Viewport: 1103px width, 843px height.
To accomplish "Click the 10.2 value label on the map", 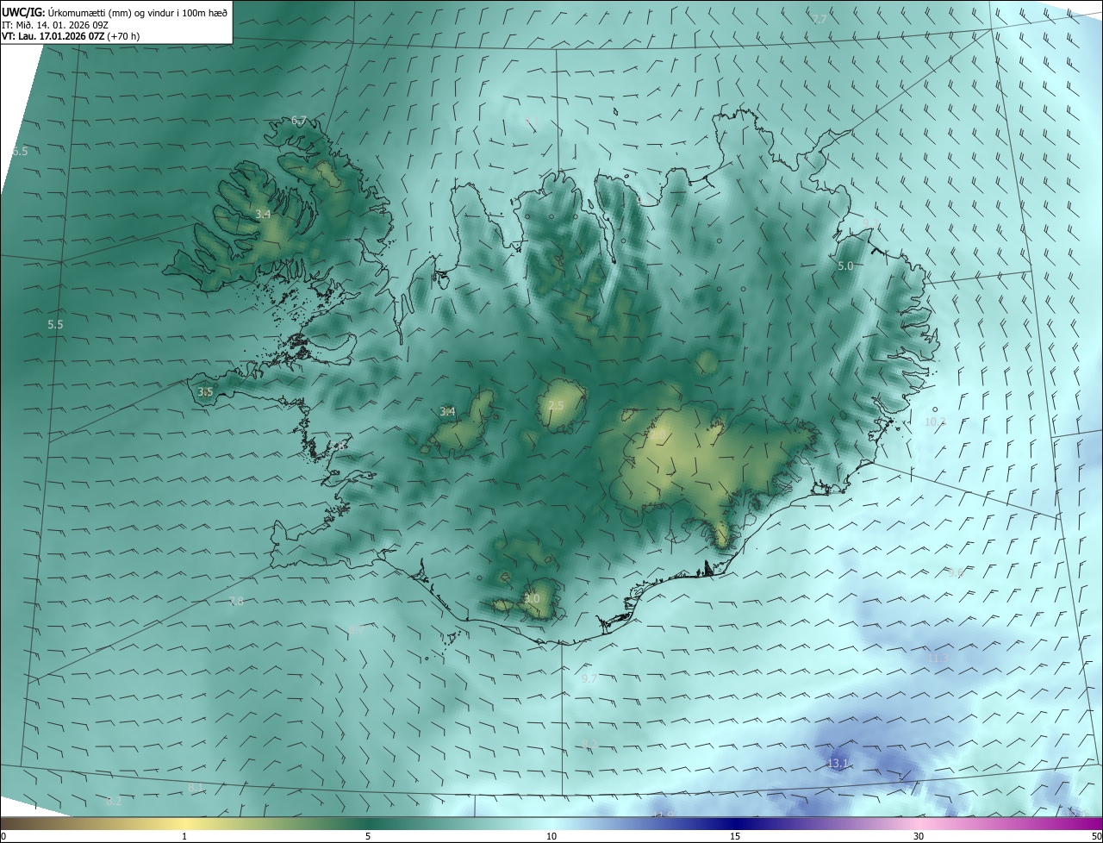I will (x=935, y=421).
